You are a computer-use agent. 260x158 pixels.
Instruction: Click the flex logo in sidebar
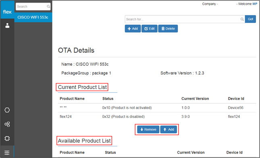pyautogui.click(x=7, y=12)
